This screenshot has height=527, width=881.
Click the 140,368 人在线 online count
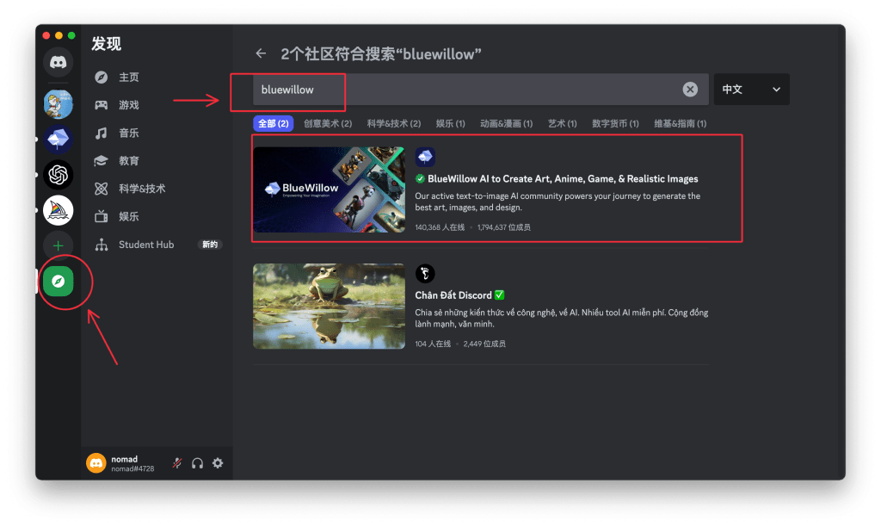[x=440, y=227]
